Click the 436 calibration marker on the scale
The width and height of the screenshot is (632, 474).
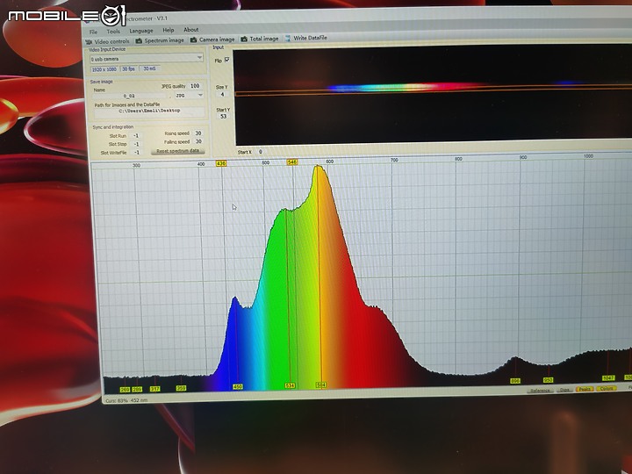point(221,163)
